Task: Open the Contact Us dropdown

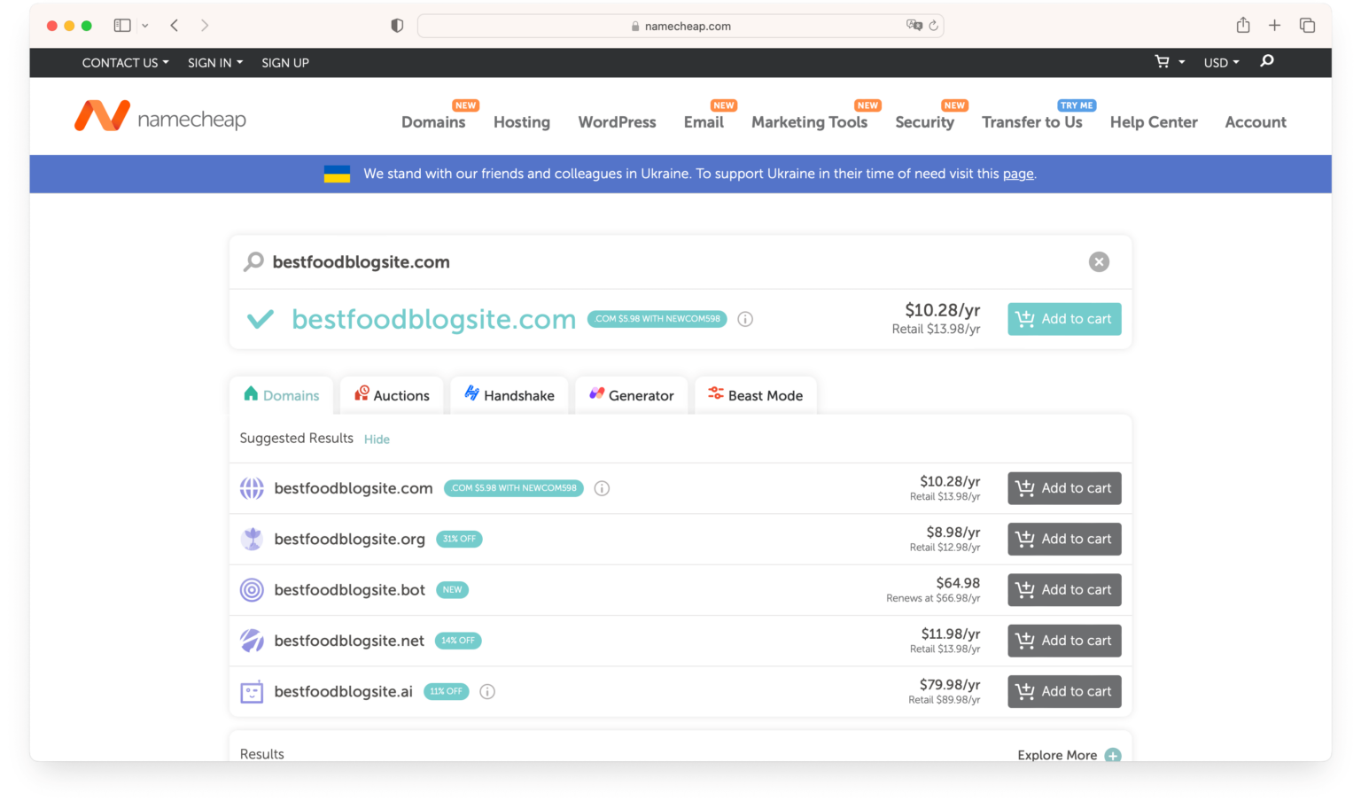Action: [x=125, y=63]
